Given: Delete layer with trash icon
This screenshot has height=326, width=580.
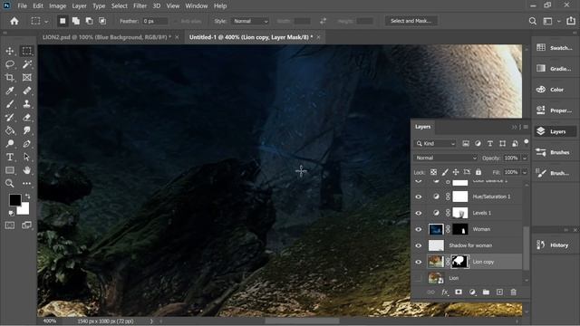Looking at the screenshot, I should click(x=514, y=292).
